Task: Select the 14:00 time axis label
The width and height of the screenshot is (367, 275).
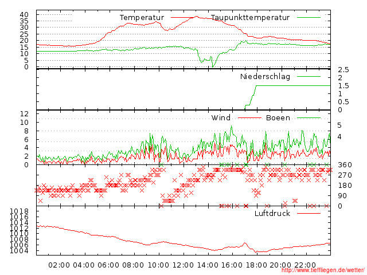Action: (208, 265)
